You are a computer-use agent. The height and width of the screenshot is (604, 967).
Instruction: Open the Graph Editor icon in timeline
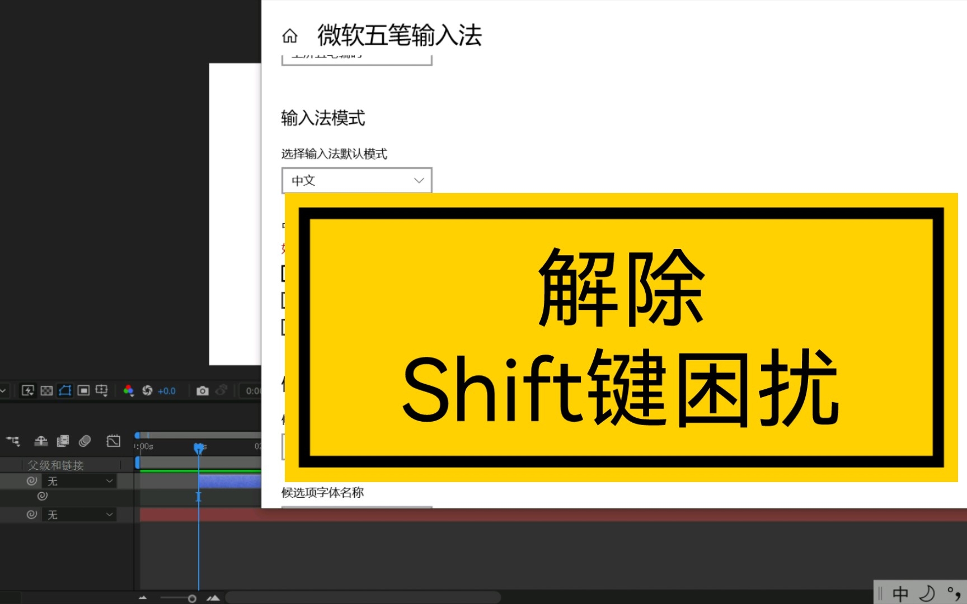pos(113,441)
